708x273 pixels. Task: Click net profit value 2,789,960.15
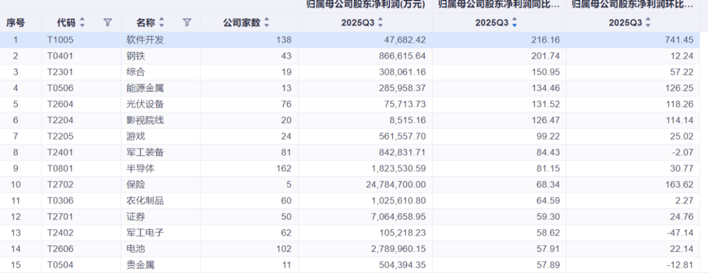tap(399, 249)
